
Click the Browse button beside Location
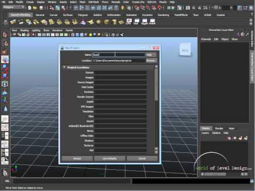pyautogui.click(x=151, y=60)
